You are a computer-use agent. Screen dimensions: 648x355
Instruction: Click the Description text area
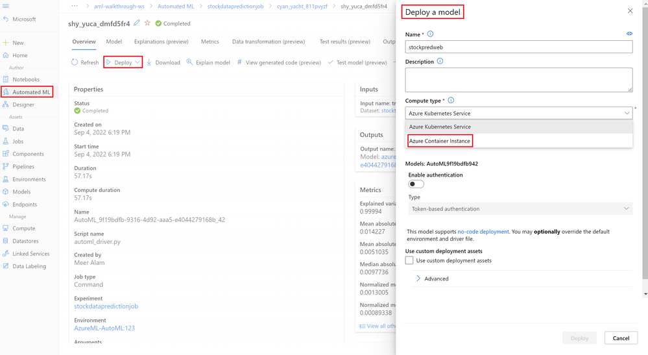click(519, 80)
